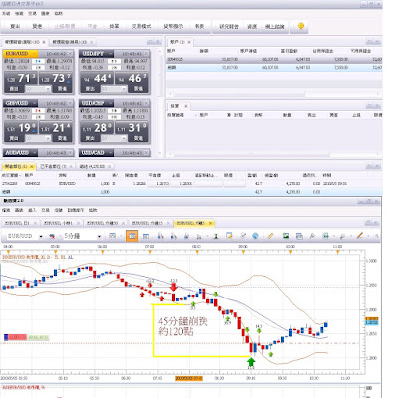
Task: Click the USD/CAD quote tile header
Action: click(115, 153)
